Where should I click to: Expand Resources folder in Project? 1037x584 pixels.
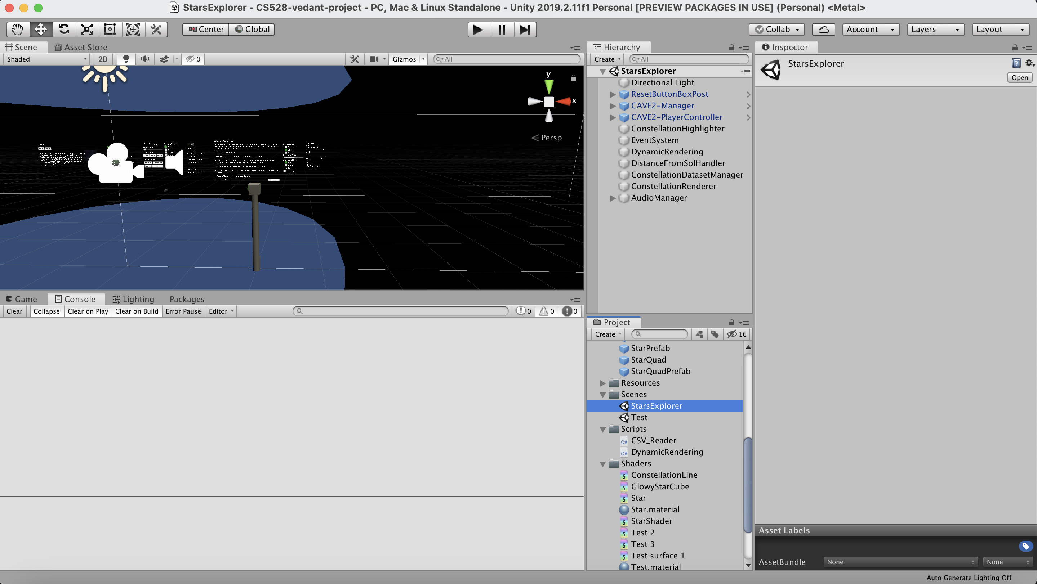click(x=603, y=383)
